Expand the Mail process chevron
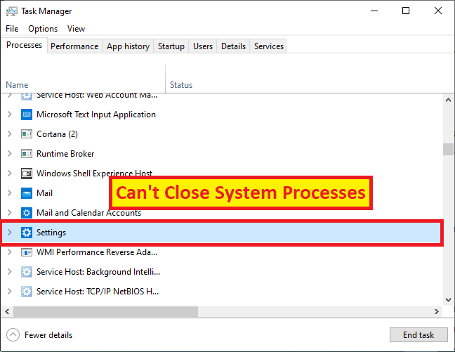 click(10, 193)
